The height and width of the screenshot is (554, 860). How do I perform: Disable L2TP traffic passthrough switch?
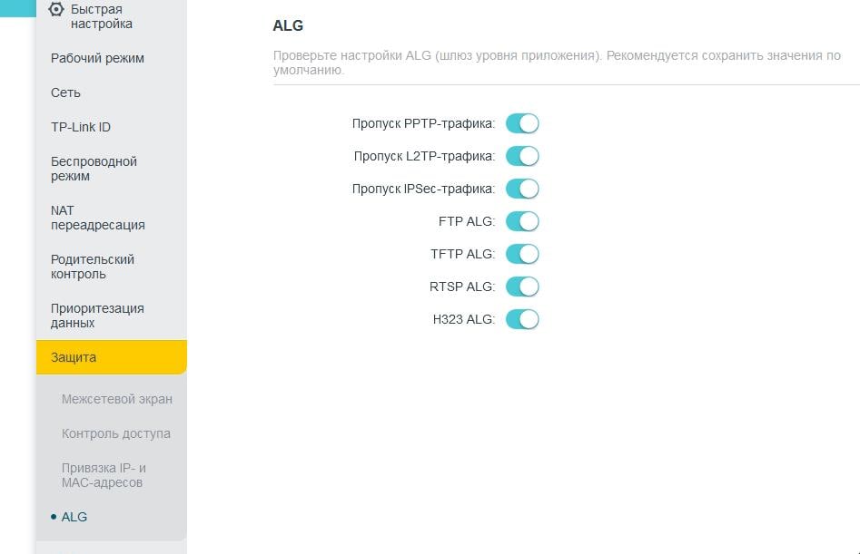click(x=522, y=156)
